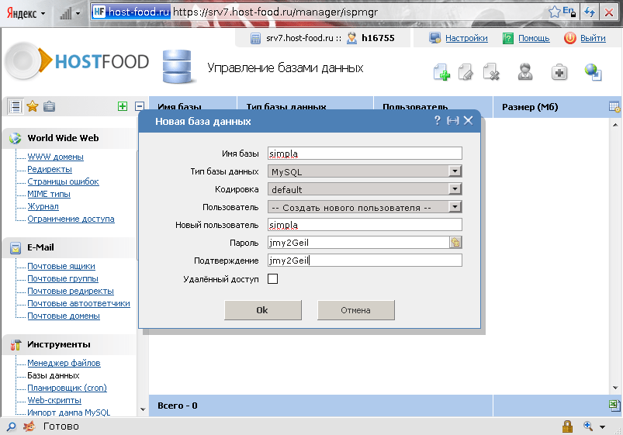
Task: Collapse all menu sections with minus icon
Action: pos(140,106)
